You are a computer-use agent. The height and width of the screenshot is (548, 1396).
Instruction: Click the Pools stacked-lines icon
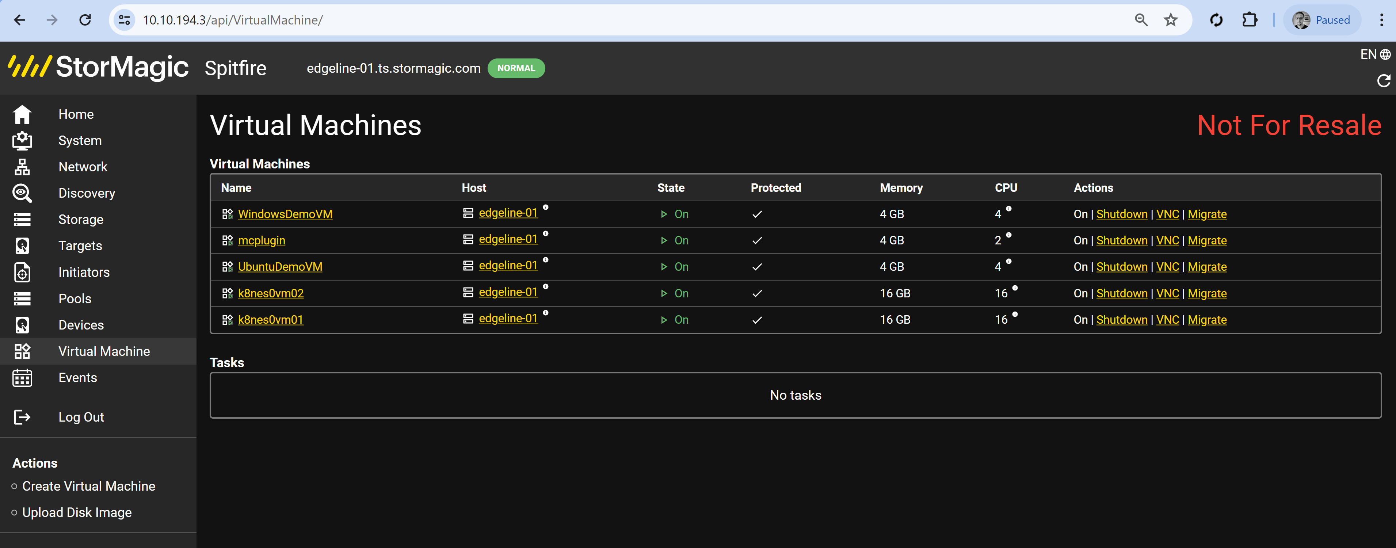(22, 299)
